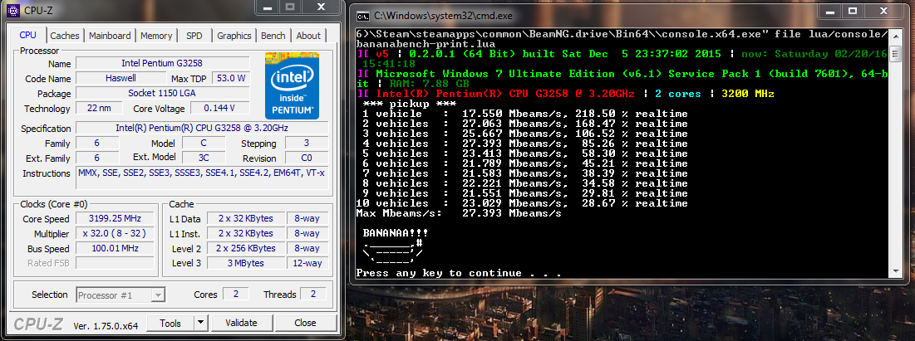The image size is (915, 341).
Task: Select the Memory tab in CPU-Z
Action: (x=155, y=36)
